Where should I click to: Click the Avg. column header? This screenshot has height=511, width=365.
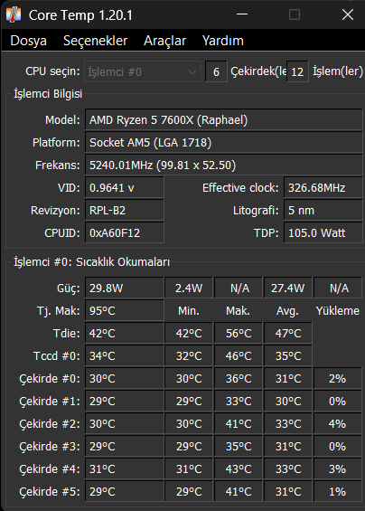click(x=287, y=311)
